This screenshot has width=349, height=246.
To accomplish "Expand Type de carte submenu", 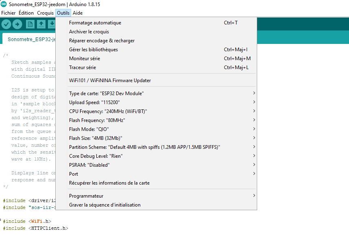I will tap(156, 94).
